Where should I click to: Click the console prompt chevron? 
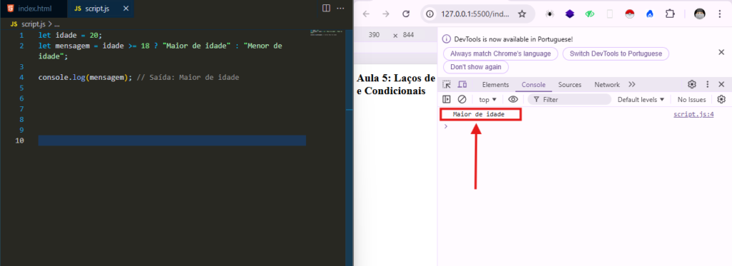coord(446,126)
